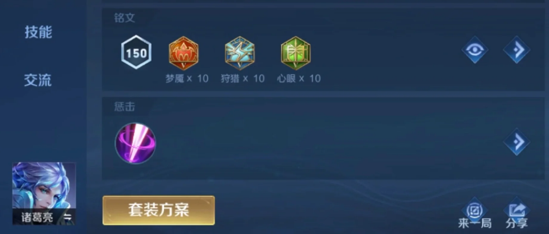This screenshot has height=234, width=549.
Task: Click the 来一局 text label
Action: coord(475,223)
